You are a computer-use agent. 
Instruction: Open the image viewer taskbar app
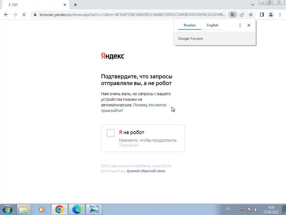[x=94, y=209]
